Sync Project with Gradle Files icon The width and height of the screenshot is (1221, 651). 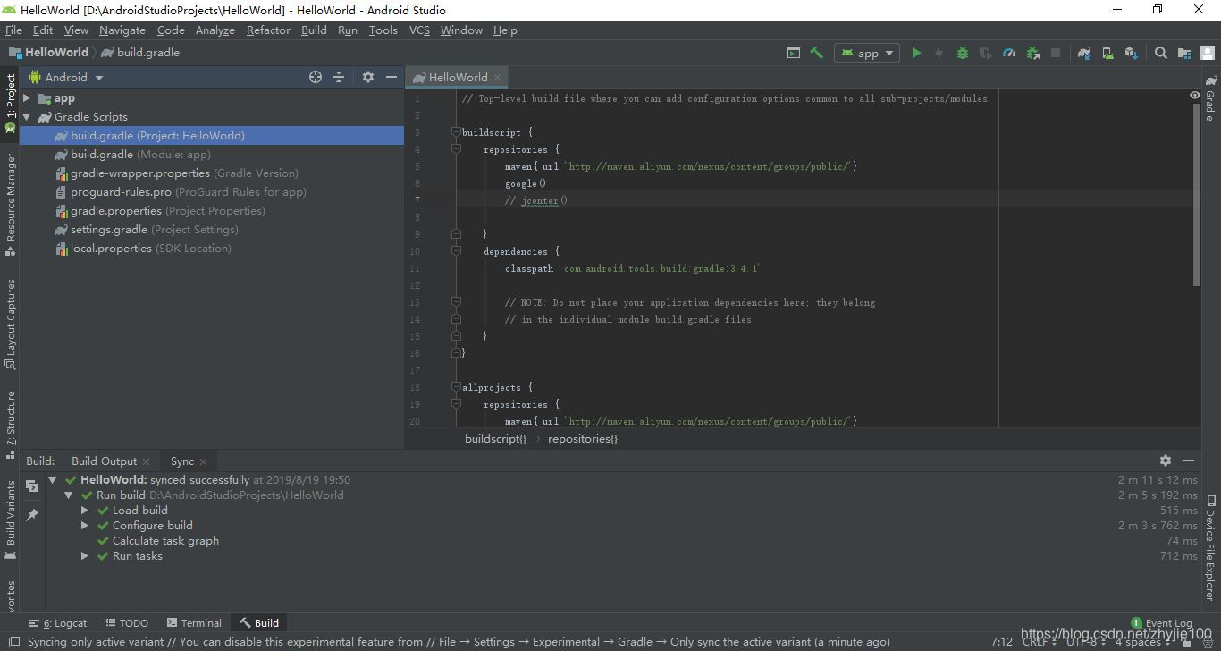(x=1084, y=53)
